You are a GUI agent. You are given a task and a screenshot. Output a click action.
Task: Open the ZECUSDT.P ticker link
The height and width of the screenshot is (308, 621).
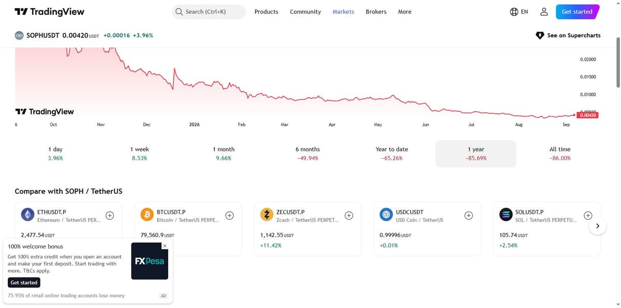[x=290, y=212]
